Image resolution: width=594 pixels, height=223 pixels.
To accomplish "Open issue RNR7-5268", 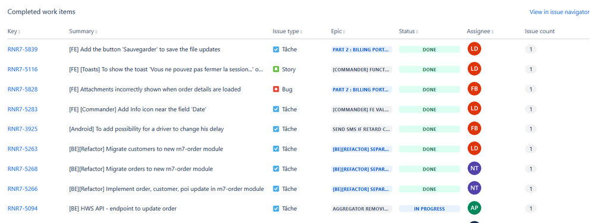I will (x=23, y=169).
